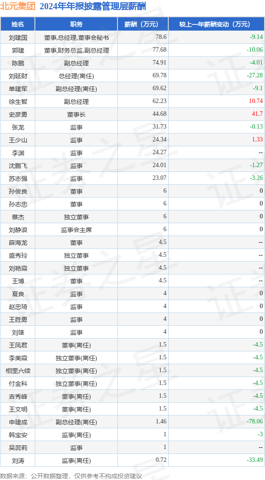The width and height of the screenshot is (265, 480).
Task: Click the 2024年年报披露管理层薪酬 heading
Action: pyautogui.click(x=93, y=7)
